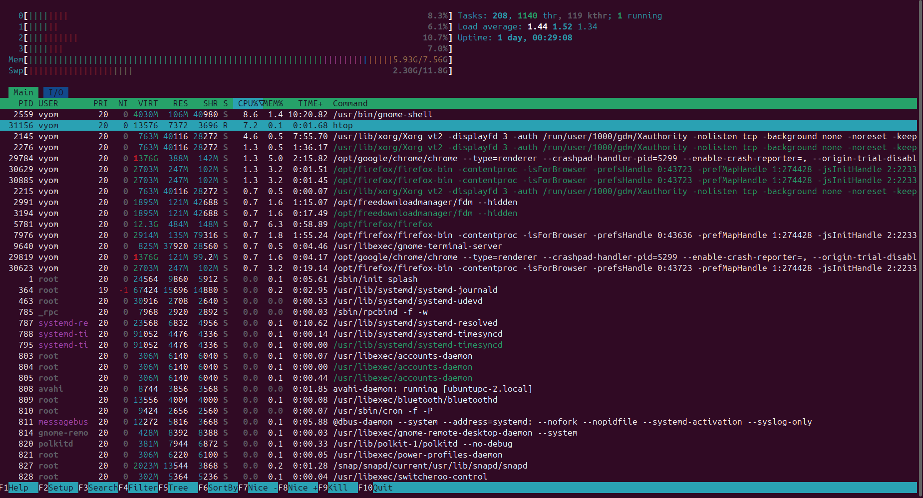Click CPU 0 usage meter
Viewport: 923px width, 498px height.
click(236, 15)
